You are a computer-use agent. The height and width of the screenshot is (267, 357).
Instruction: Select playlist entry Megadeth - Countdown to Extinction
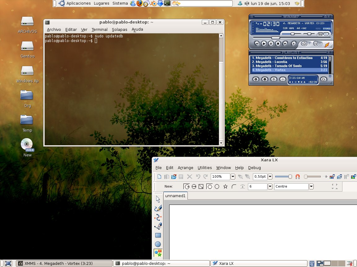[290, 58]
